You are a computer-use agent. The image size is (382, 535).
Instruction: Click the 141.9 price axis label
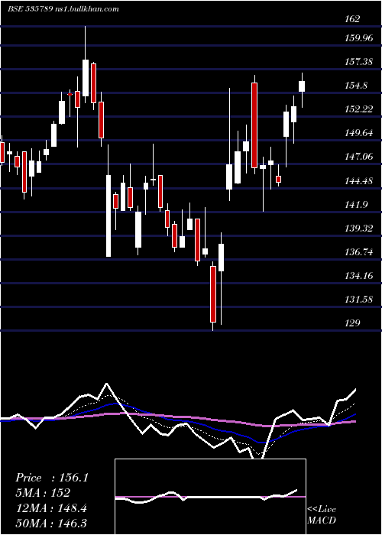point(356,204)
